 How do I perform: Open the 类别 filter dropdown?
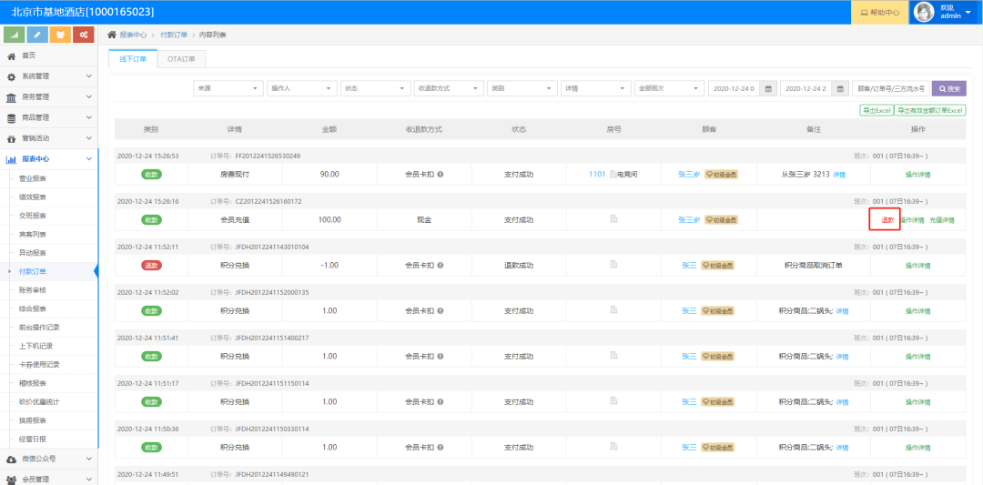click(x=522, y=88)
